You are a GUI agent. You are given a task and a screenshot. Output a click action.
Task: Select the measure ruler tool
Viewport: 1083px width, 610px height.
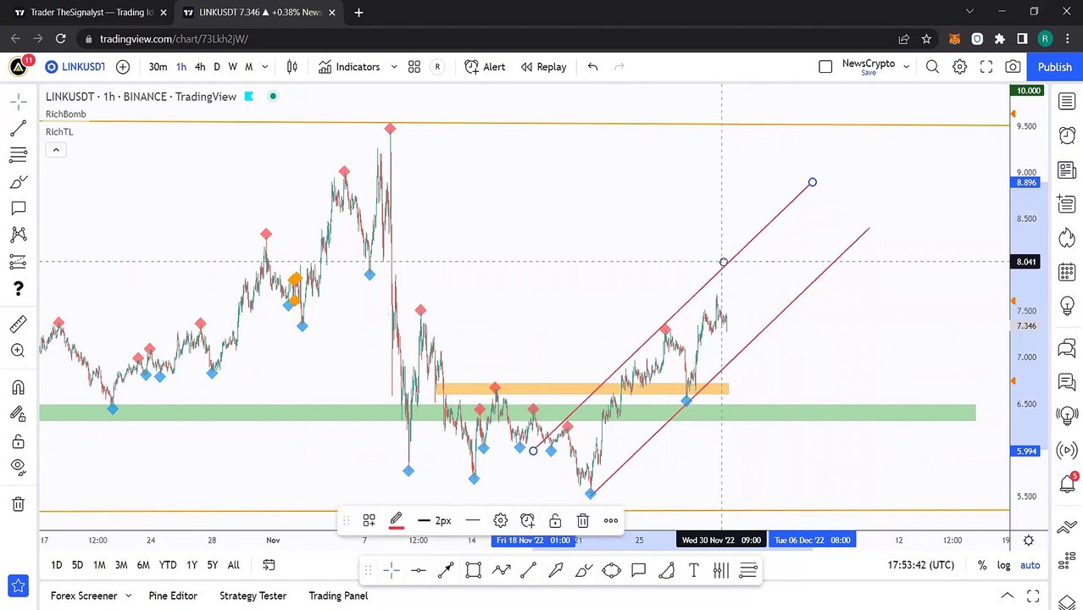click(18, 324)
